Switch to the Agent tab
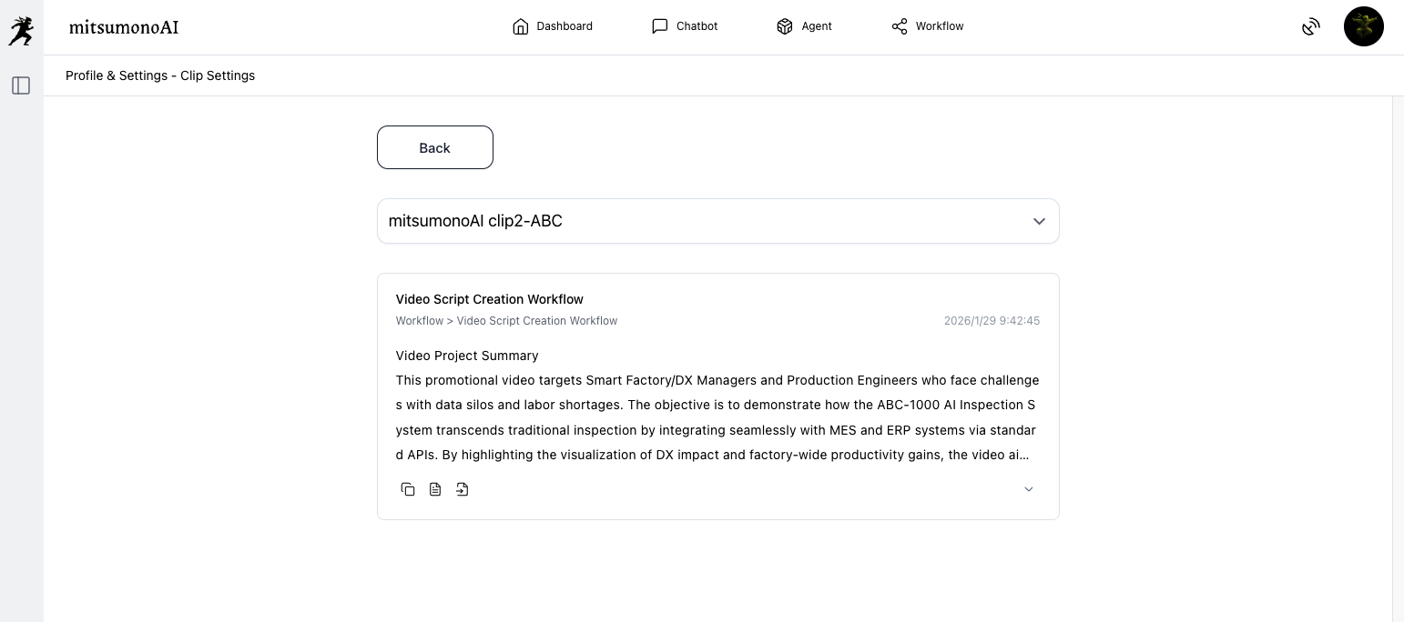 [804, 26]
